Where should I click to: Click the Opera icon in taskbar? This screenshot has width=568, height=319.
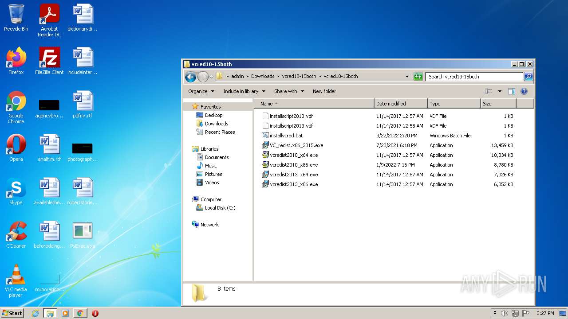pos(95,313)
